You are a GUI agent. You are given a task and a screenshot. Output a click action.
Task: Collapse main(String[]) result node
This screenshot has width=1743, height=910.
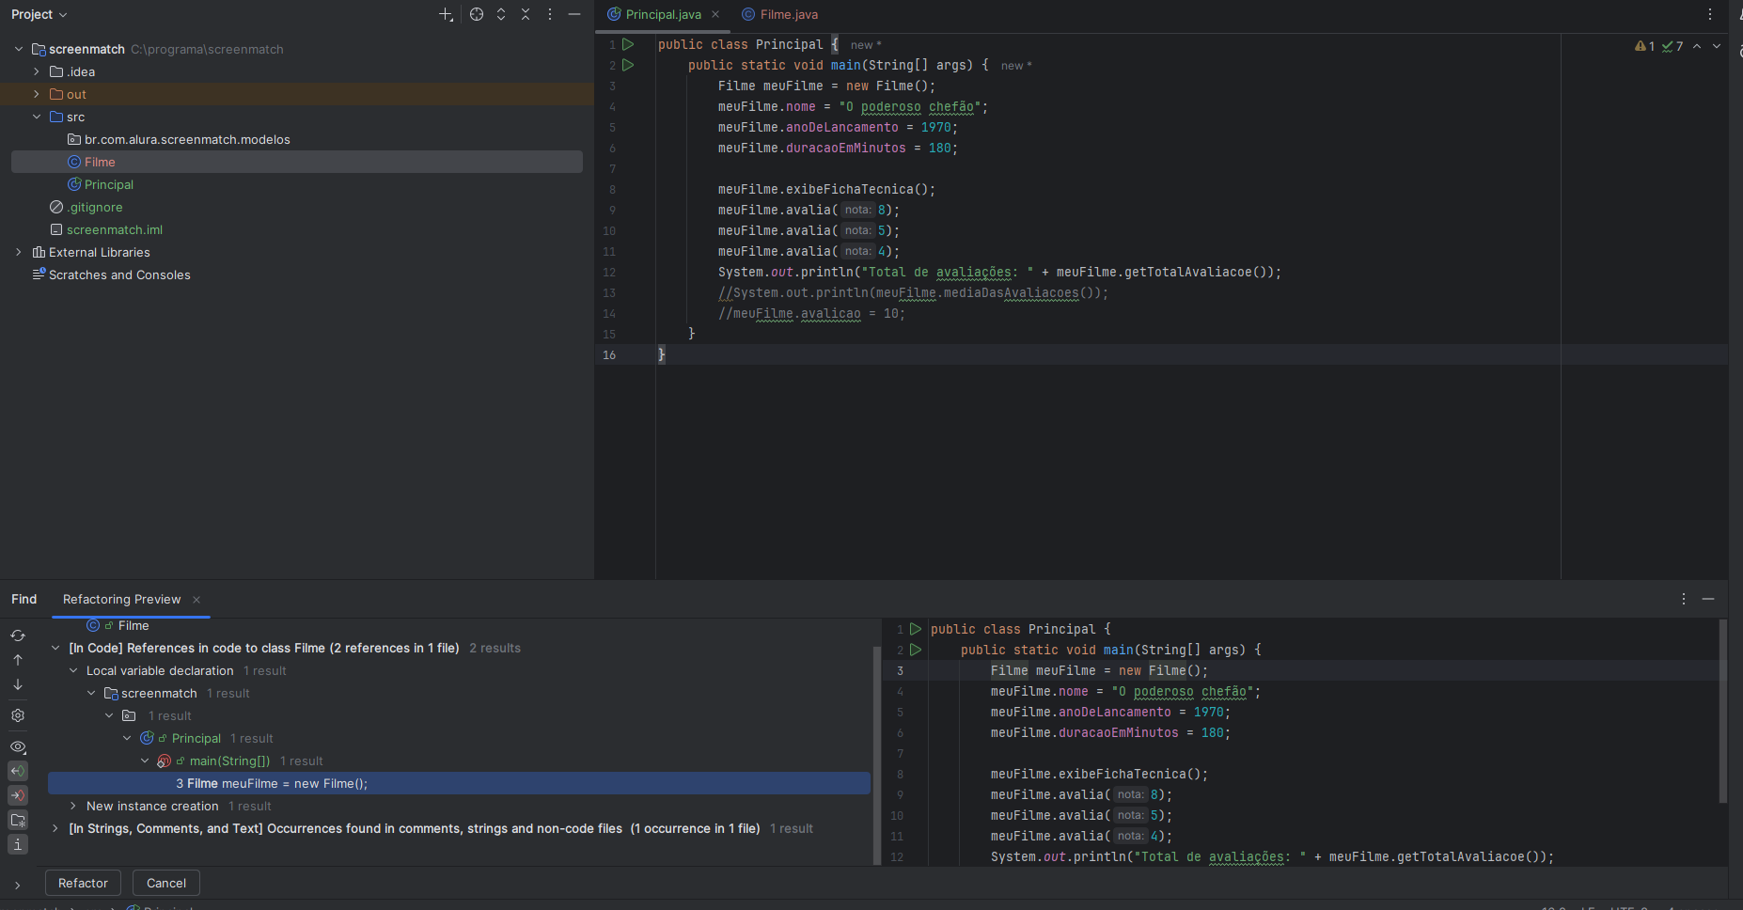click(145, 761)
